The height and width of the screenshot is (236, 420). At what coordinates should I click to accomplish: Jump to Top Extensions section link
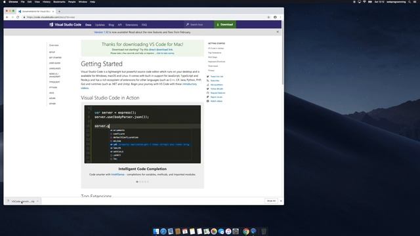coord(215,52)
